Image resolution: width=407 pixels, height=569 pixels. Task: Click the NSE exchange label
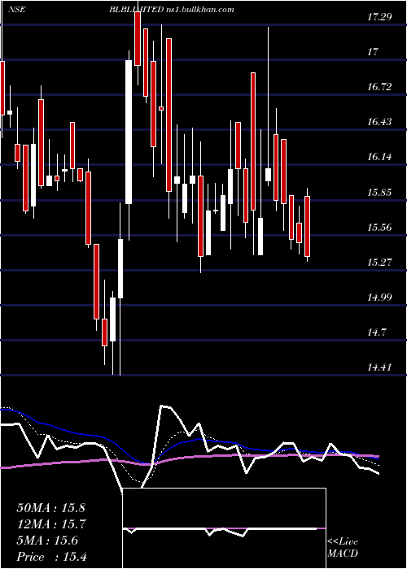[17, 10]
